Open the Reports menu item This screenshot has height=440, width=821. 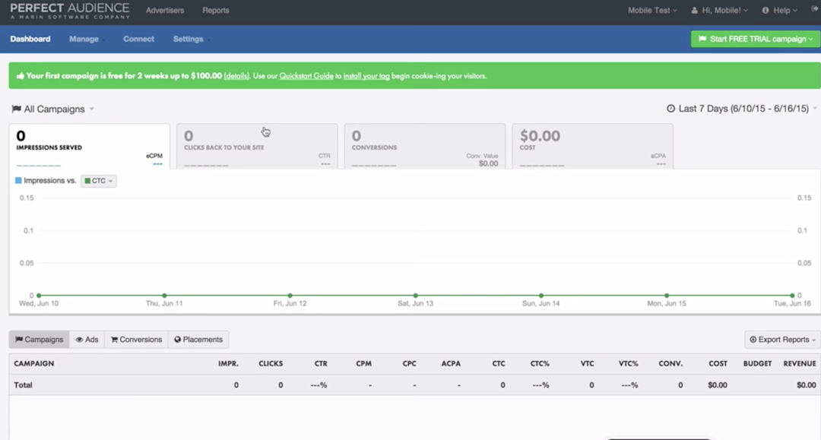click(216, 11)
